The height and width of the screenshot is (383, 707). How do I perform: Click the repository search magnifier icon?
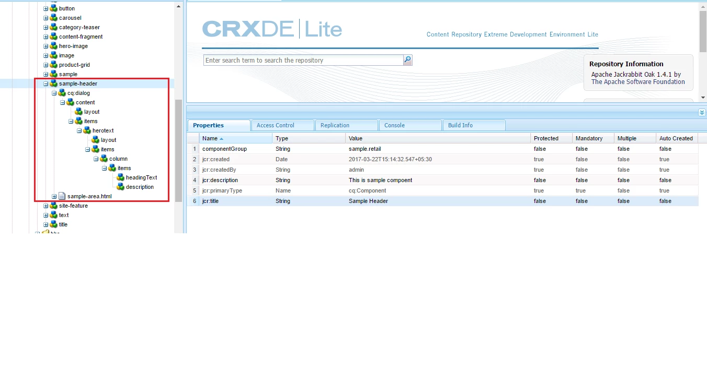(x=408, y=60)
